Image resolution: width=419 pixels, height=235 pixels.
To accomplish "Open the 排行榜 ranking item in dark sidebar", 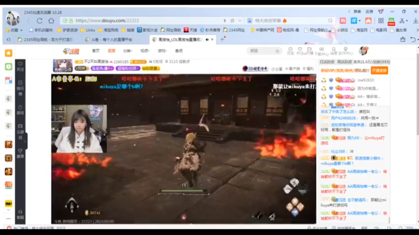I will tap(20, 88).
